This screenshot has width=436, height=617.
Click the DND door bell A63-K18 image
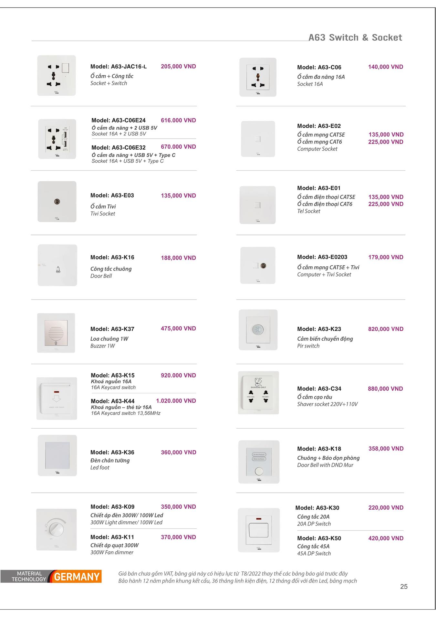point(259,462)
